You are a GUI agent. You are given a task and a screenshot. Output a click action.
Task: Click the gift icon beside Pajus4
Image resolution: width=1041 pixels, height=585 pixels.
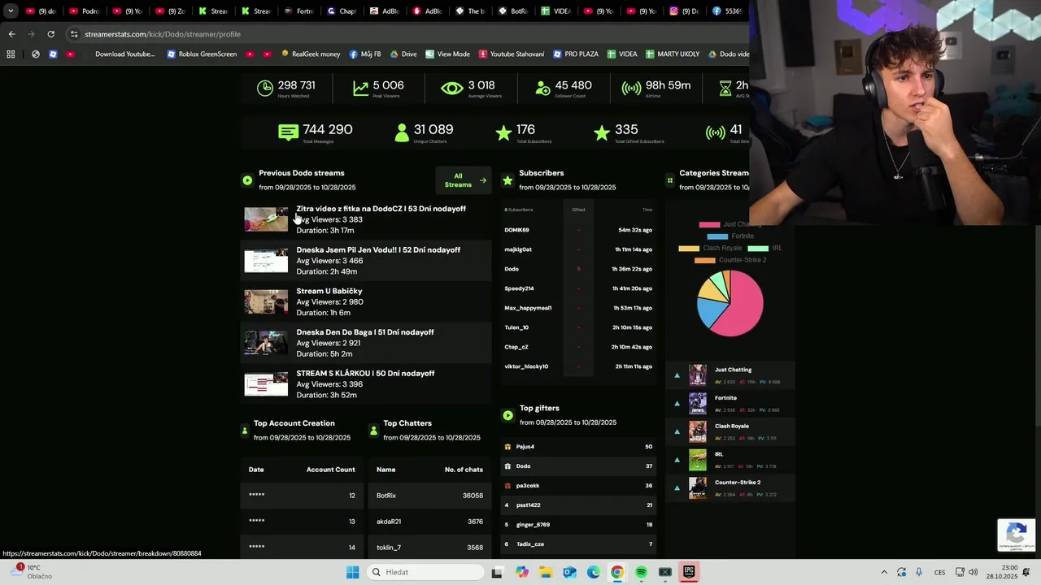[507, 447]
